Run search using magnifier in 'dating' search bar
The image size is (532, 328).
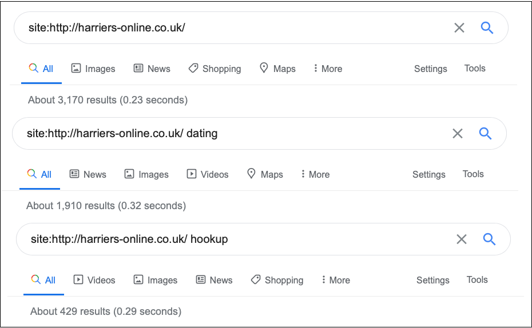coord(485,134)
